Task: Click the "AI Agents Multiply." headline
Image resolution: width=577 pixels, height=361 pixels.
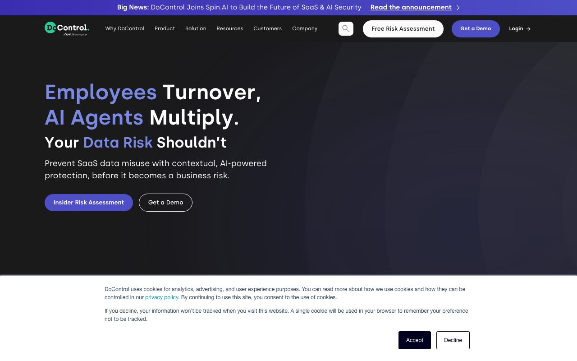Action: point(142,118)
